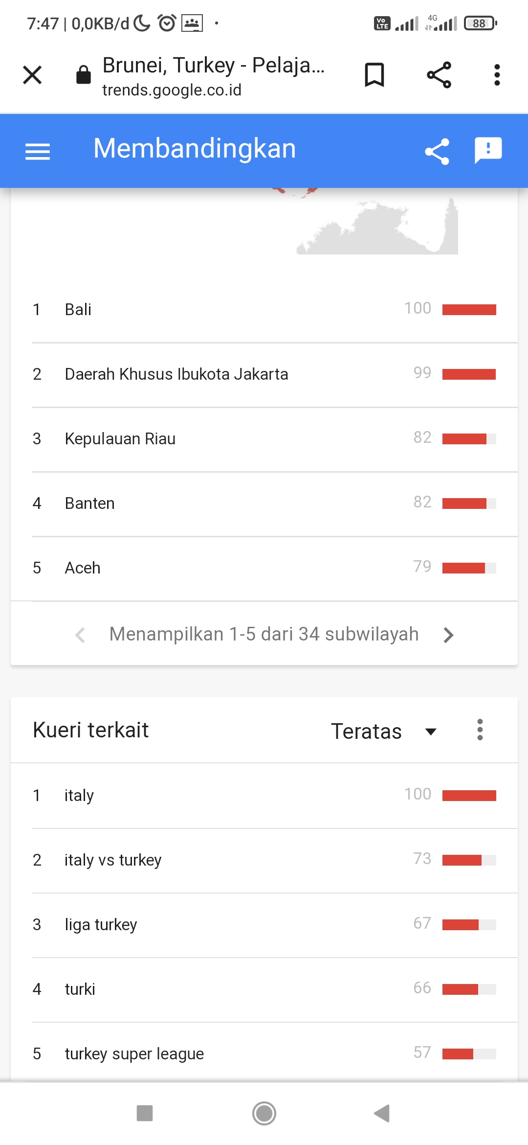The image size is (528, 1145).
Task: Close the browser custom tab
Action: 33,75
